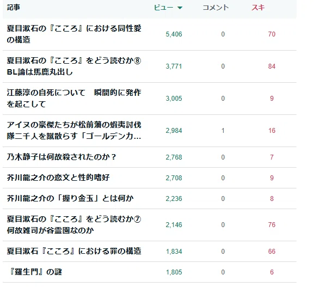Viewport: 314px width, 287px height.
Task: Sort articles by コメント column
Action: (x=216, y=8)
